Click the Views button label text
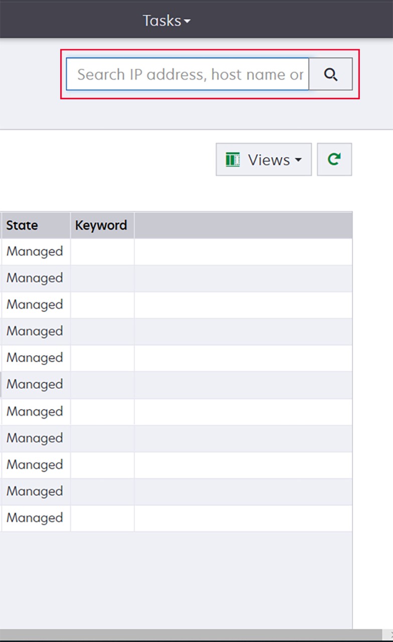The width and height of the screenshot is (393, 642). [269, 160]
